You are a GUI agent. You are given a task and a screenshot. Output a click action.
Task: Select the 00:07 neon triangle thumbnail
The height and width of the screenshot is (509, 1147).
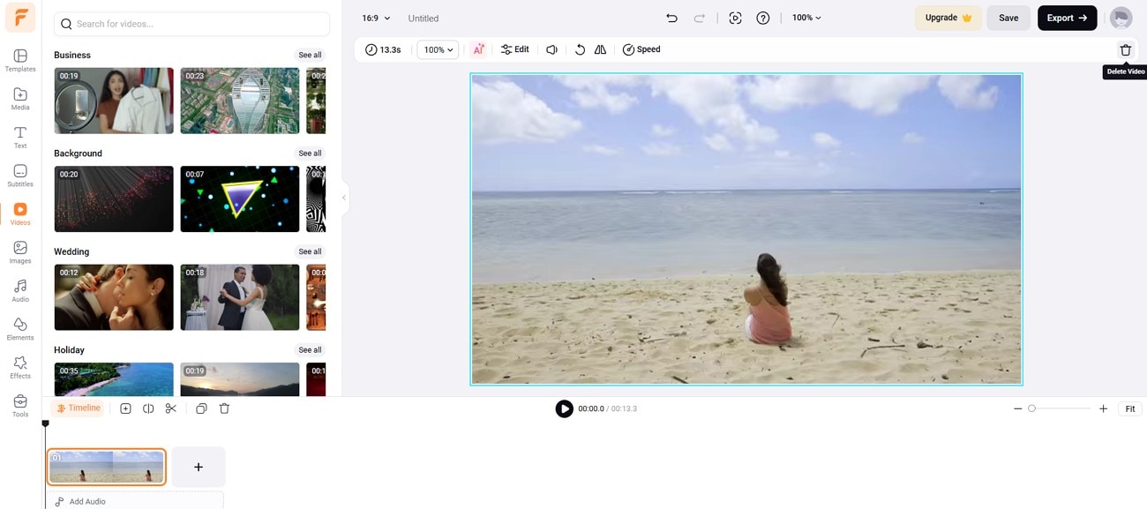pos(240,199)
